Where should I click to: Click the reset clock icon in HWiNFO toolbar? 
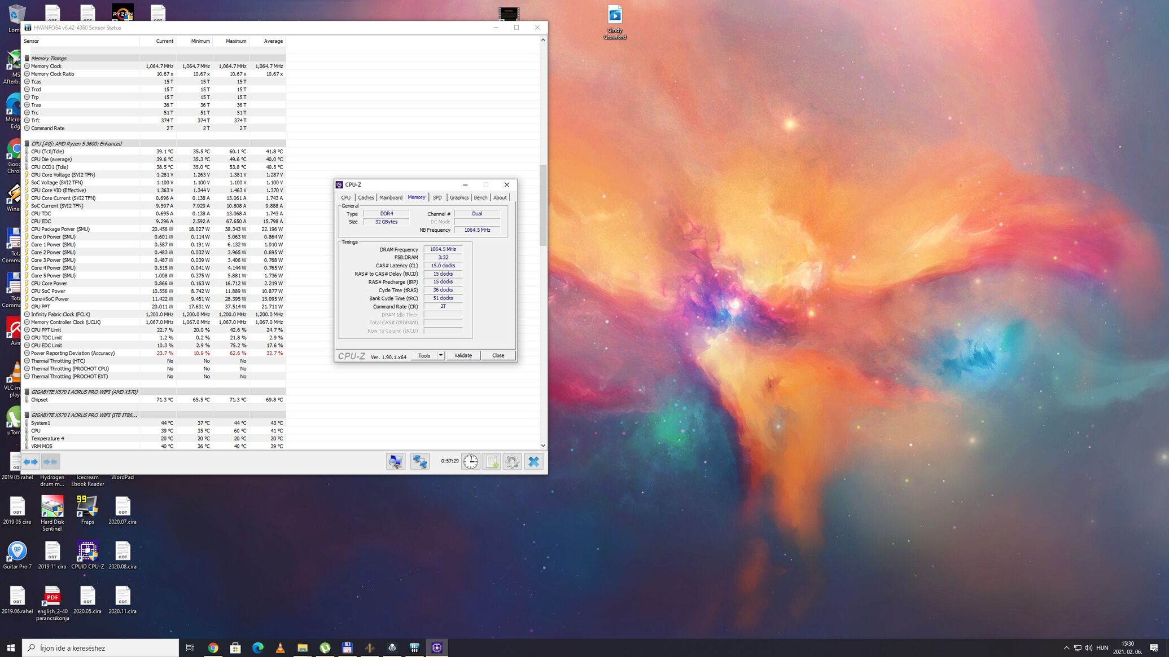(470, 462)
